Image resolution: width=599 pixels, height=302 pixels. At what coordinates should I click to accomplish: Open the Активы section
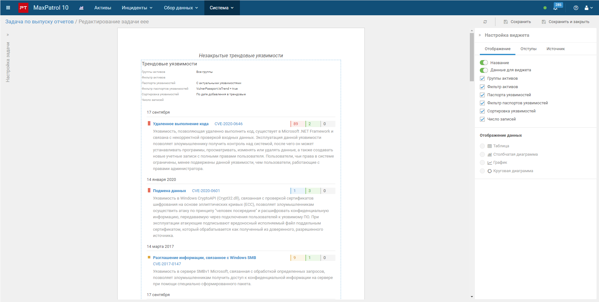(x=103, y=8)
